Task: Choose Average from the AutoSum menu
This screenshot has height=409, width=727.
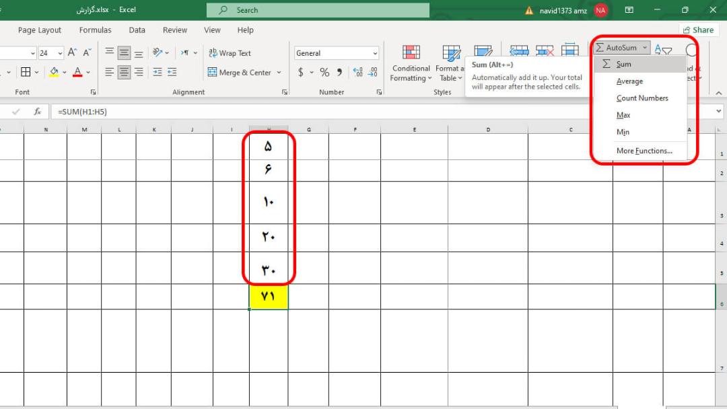Action: [629, 81]
